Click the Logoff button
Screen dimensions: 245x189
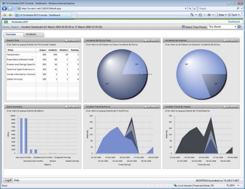[x=8, y=180]
